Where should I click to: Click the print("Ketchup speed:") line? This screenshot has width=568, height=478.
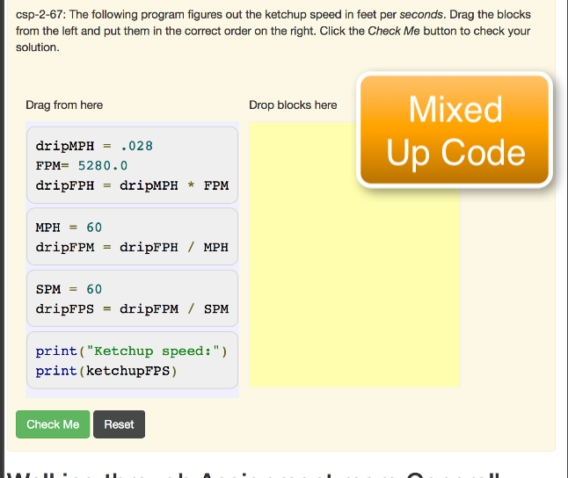[132, 351]
